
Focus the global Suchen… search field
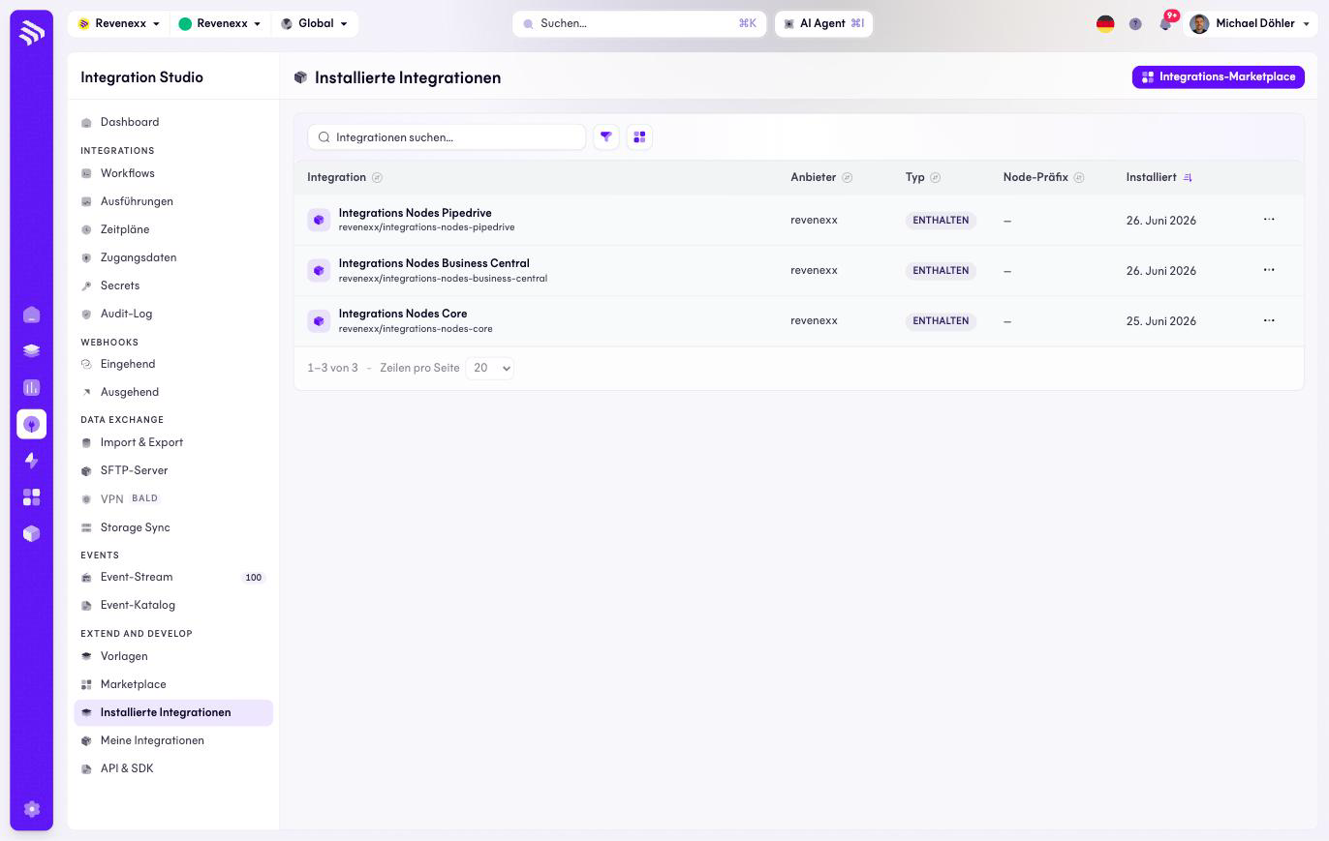(639, 24)
